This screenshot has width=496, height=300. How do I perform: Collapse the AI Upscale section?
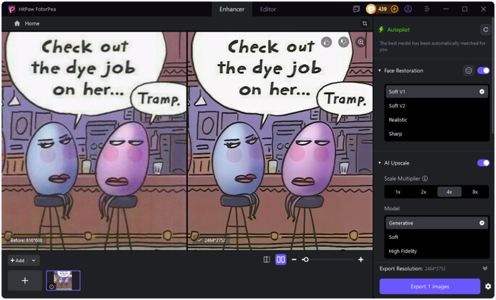[x=380, y=163]
